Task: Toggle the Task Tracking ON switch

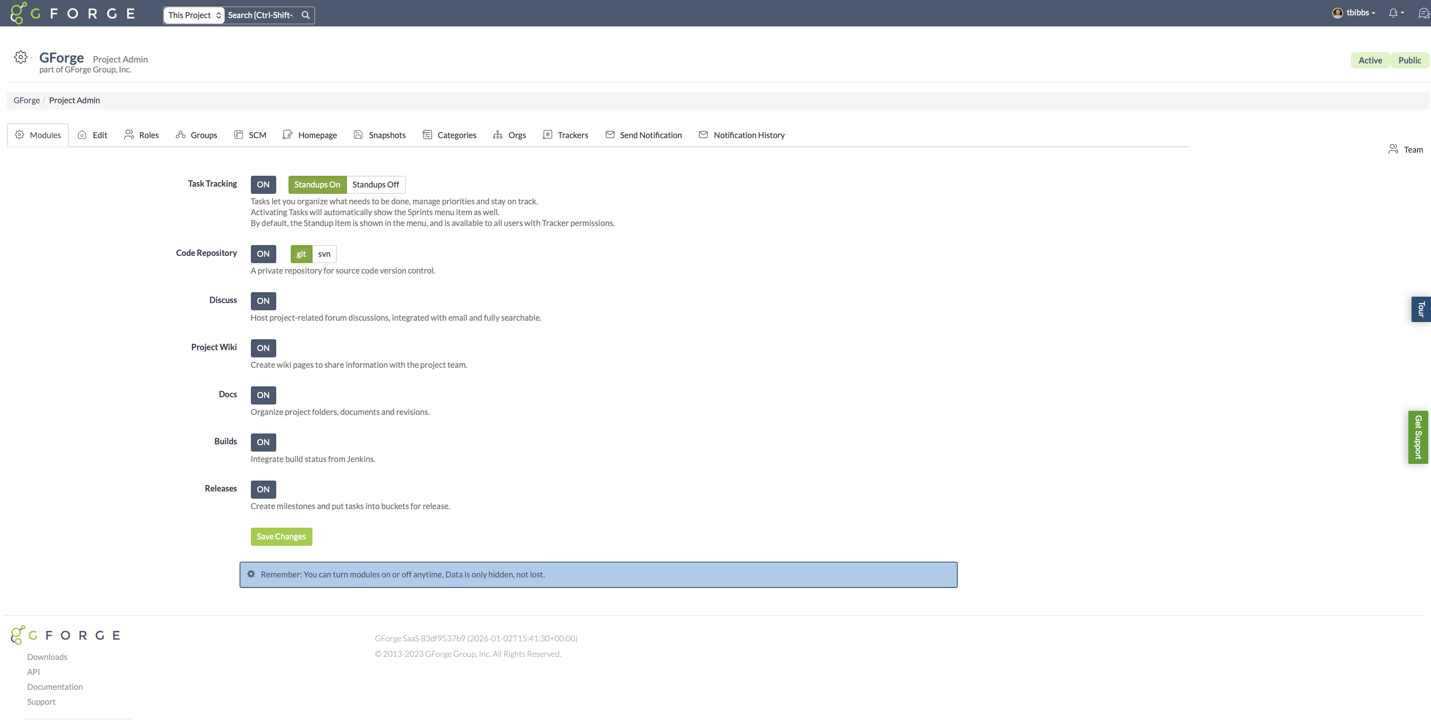Action: pyautogui.click(x=263, y=184)
